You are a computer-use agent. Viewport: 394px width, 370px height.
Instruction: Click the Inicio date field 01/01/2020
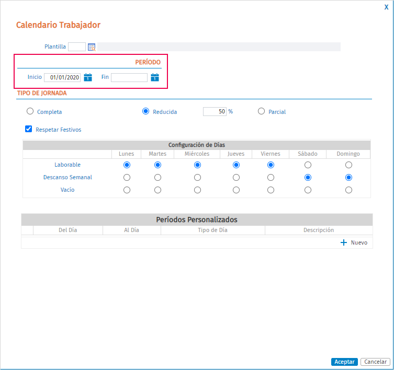click(x=62, y=77)
